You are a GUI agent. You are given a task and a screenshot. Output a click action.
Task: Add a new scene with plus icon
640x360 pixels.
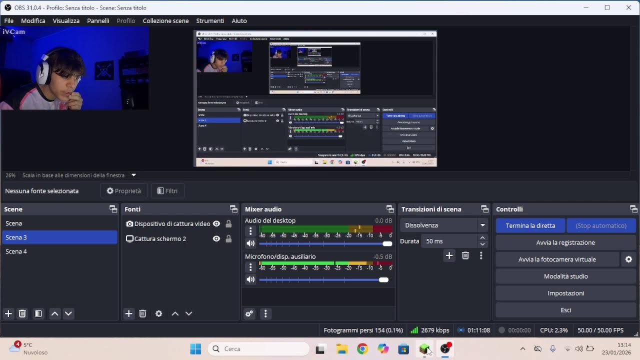pos(8,313)
